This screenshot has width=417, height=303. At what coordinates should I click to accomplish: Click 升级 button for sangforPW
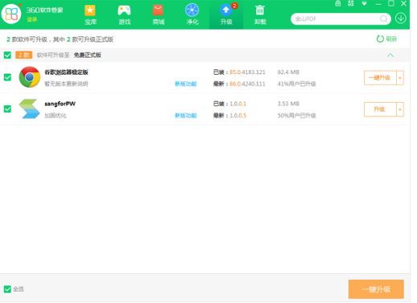[380, 109]
